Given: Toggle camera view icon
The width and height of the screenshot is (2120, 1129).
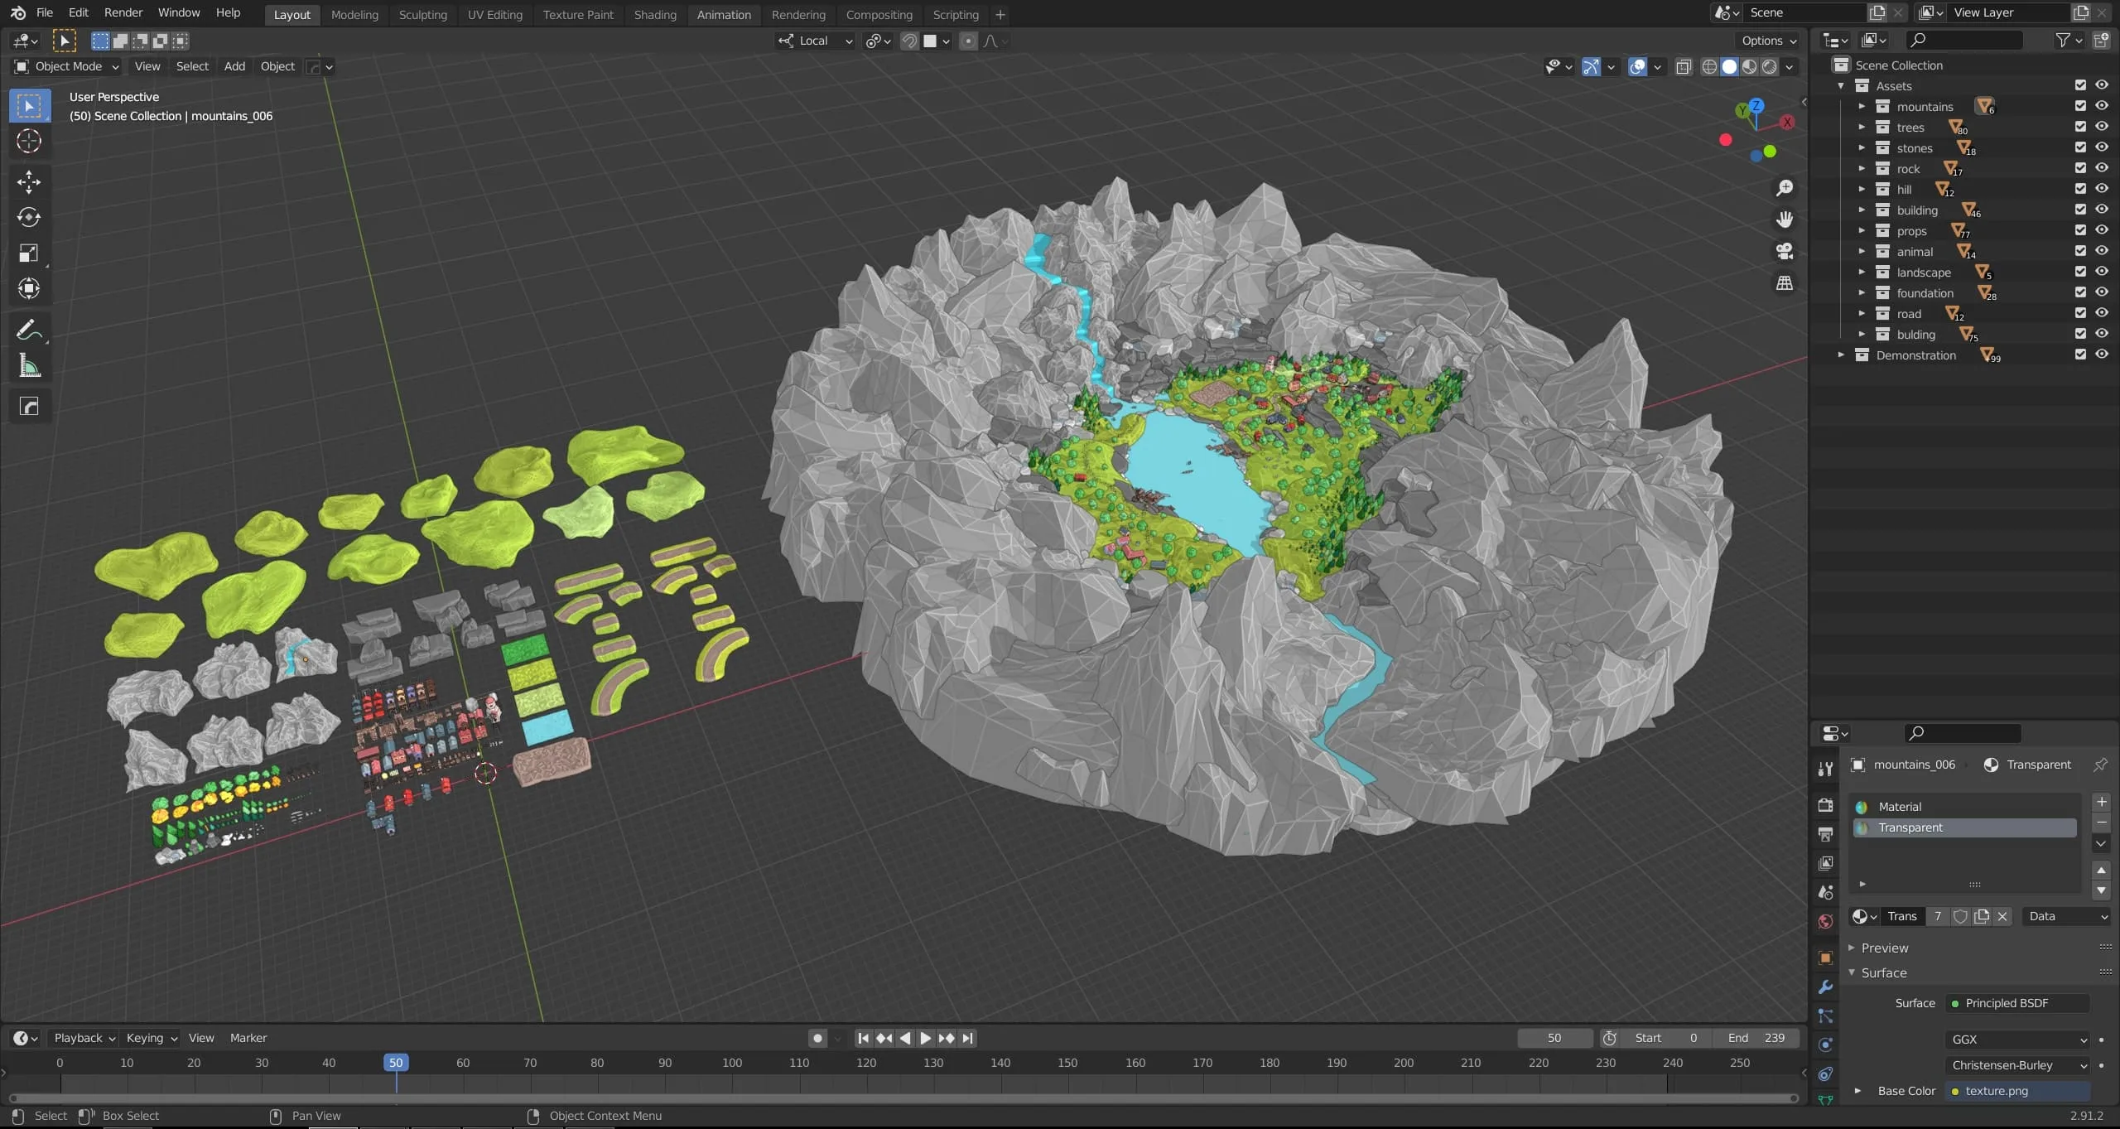Looking at the screenshot, I should click(1785, 251).
